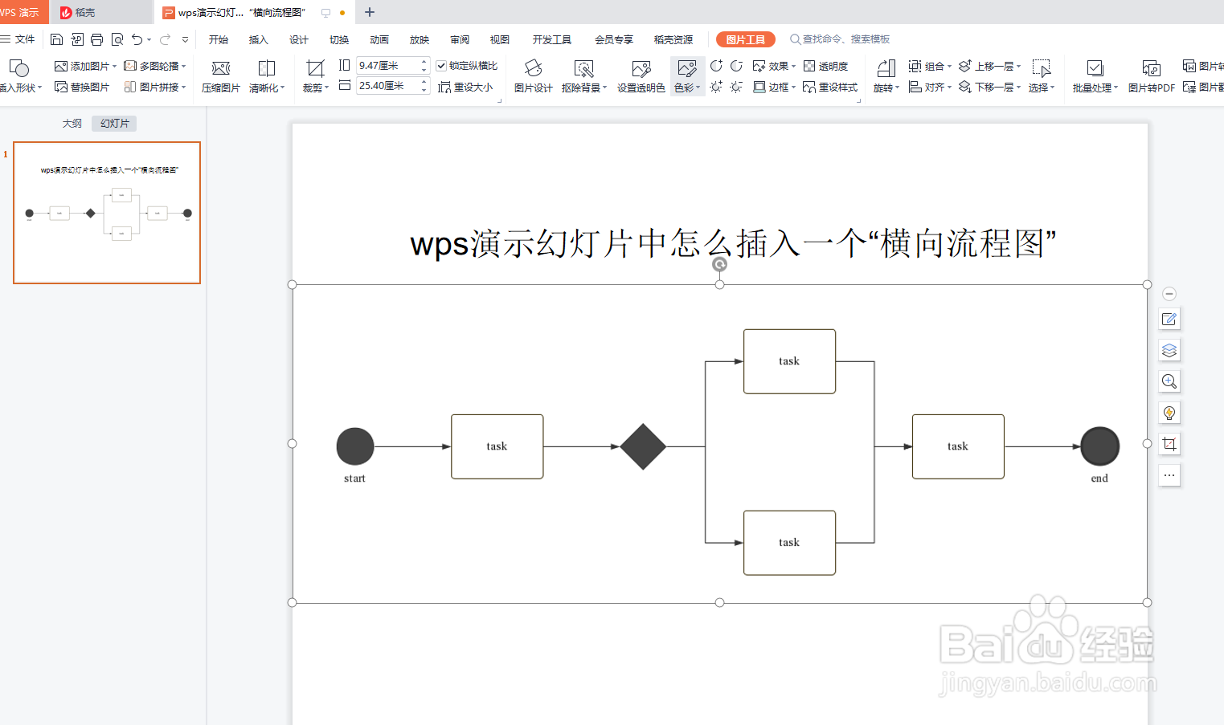This screenshot has height=725, width=1224.
Task: Click Reset Size (重设大小)
Action: (465, 87)
